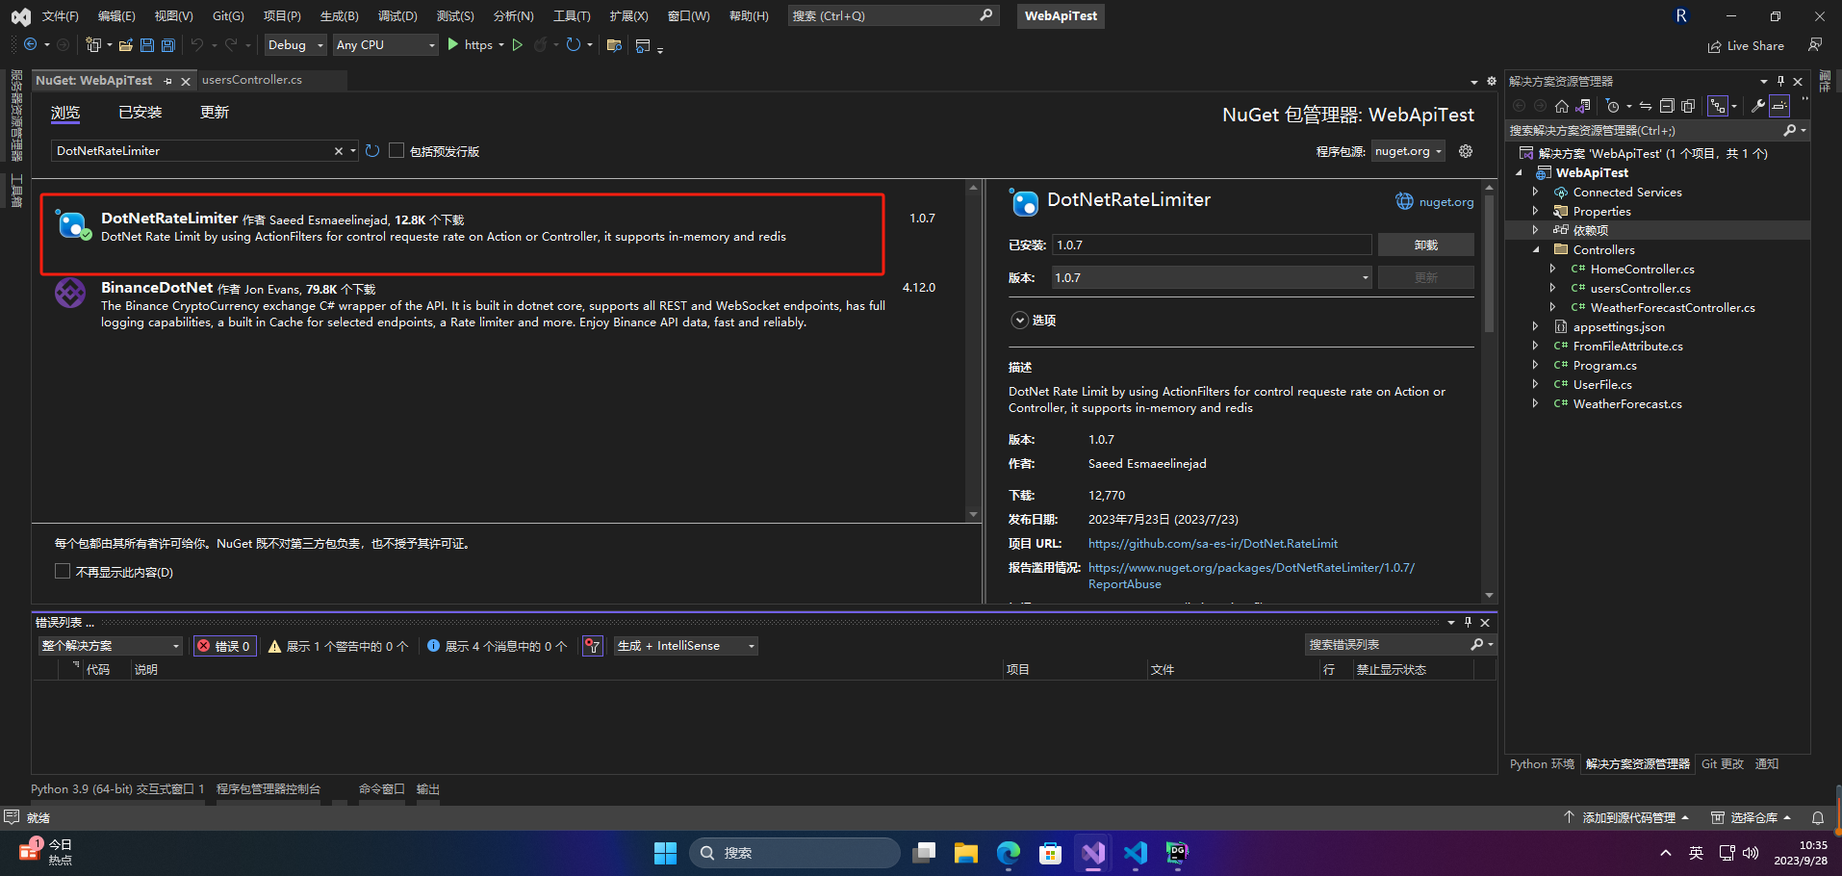Image resolution: width=1842 pixels, height=876 pixels.
Task: Open the nuget.org link in package details
Action: 1445,202
